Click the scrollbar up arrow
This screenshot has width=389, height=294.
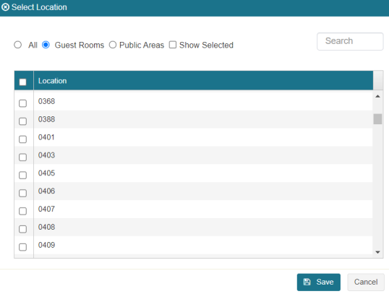click(377, 96)
